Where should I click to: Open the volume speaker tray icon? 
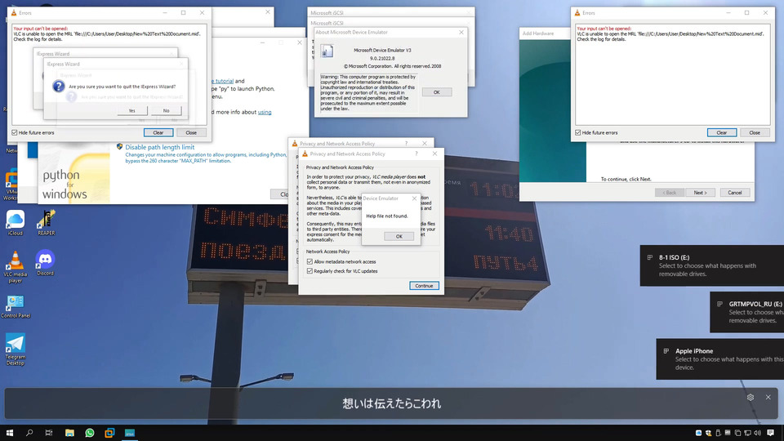757,433
